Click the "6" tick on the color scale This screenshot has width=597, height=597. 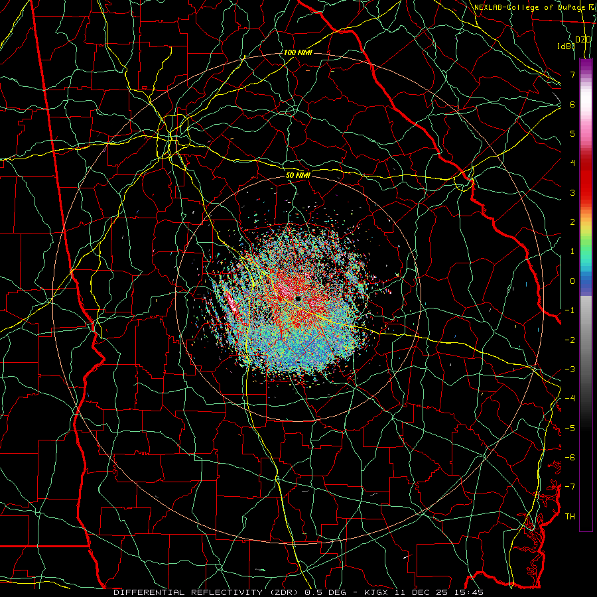pos(572,104)
